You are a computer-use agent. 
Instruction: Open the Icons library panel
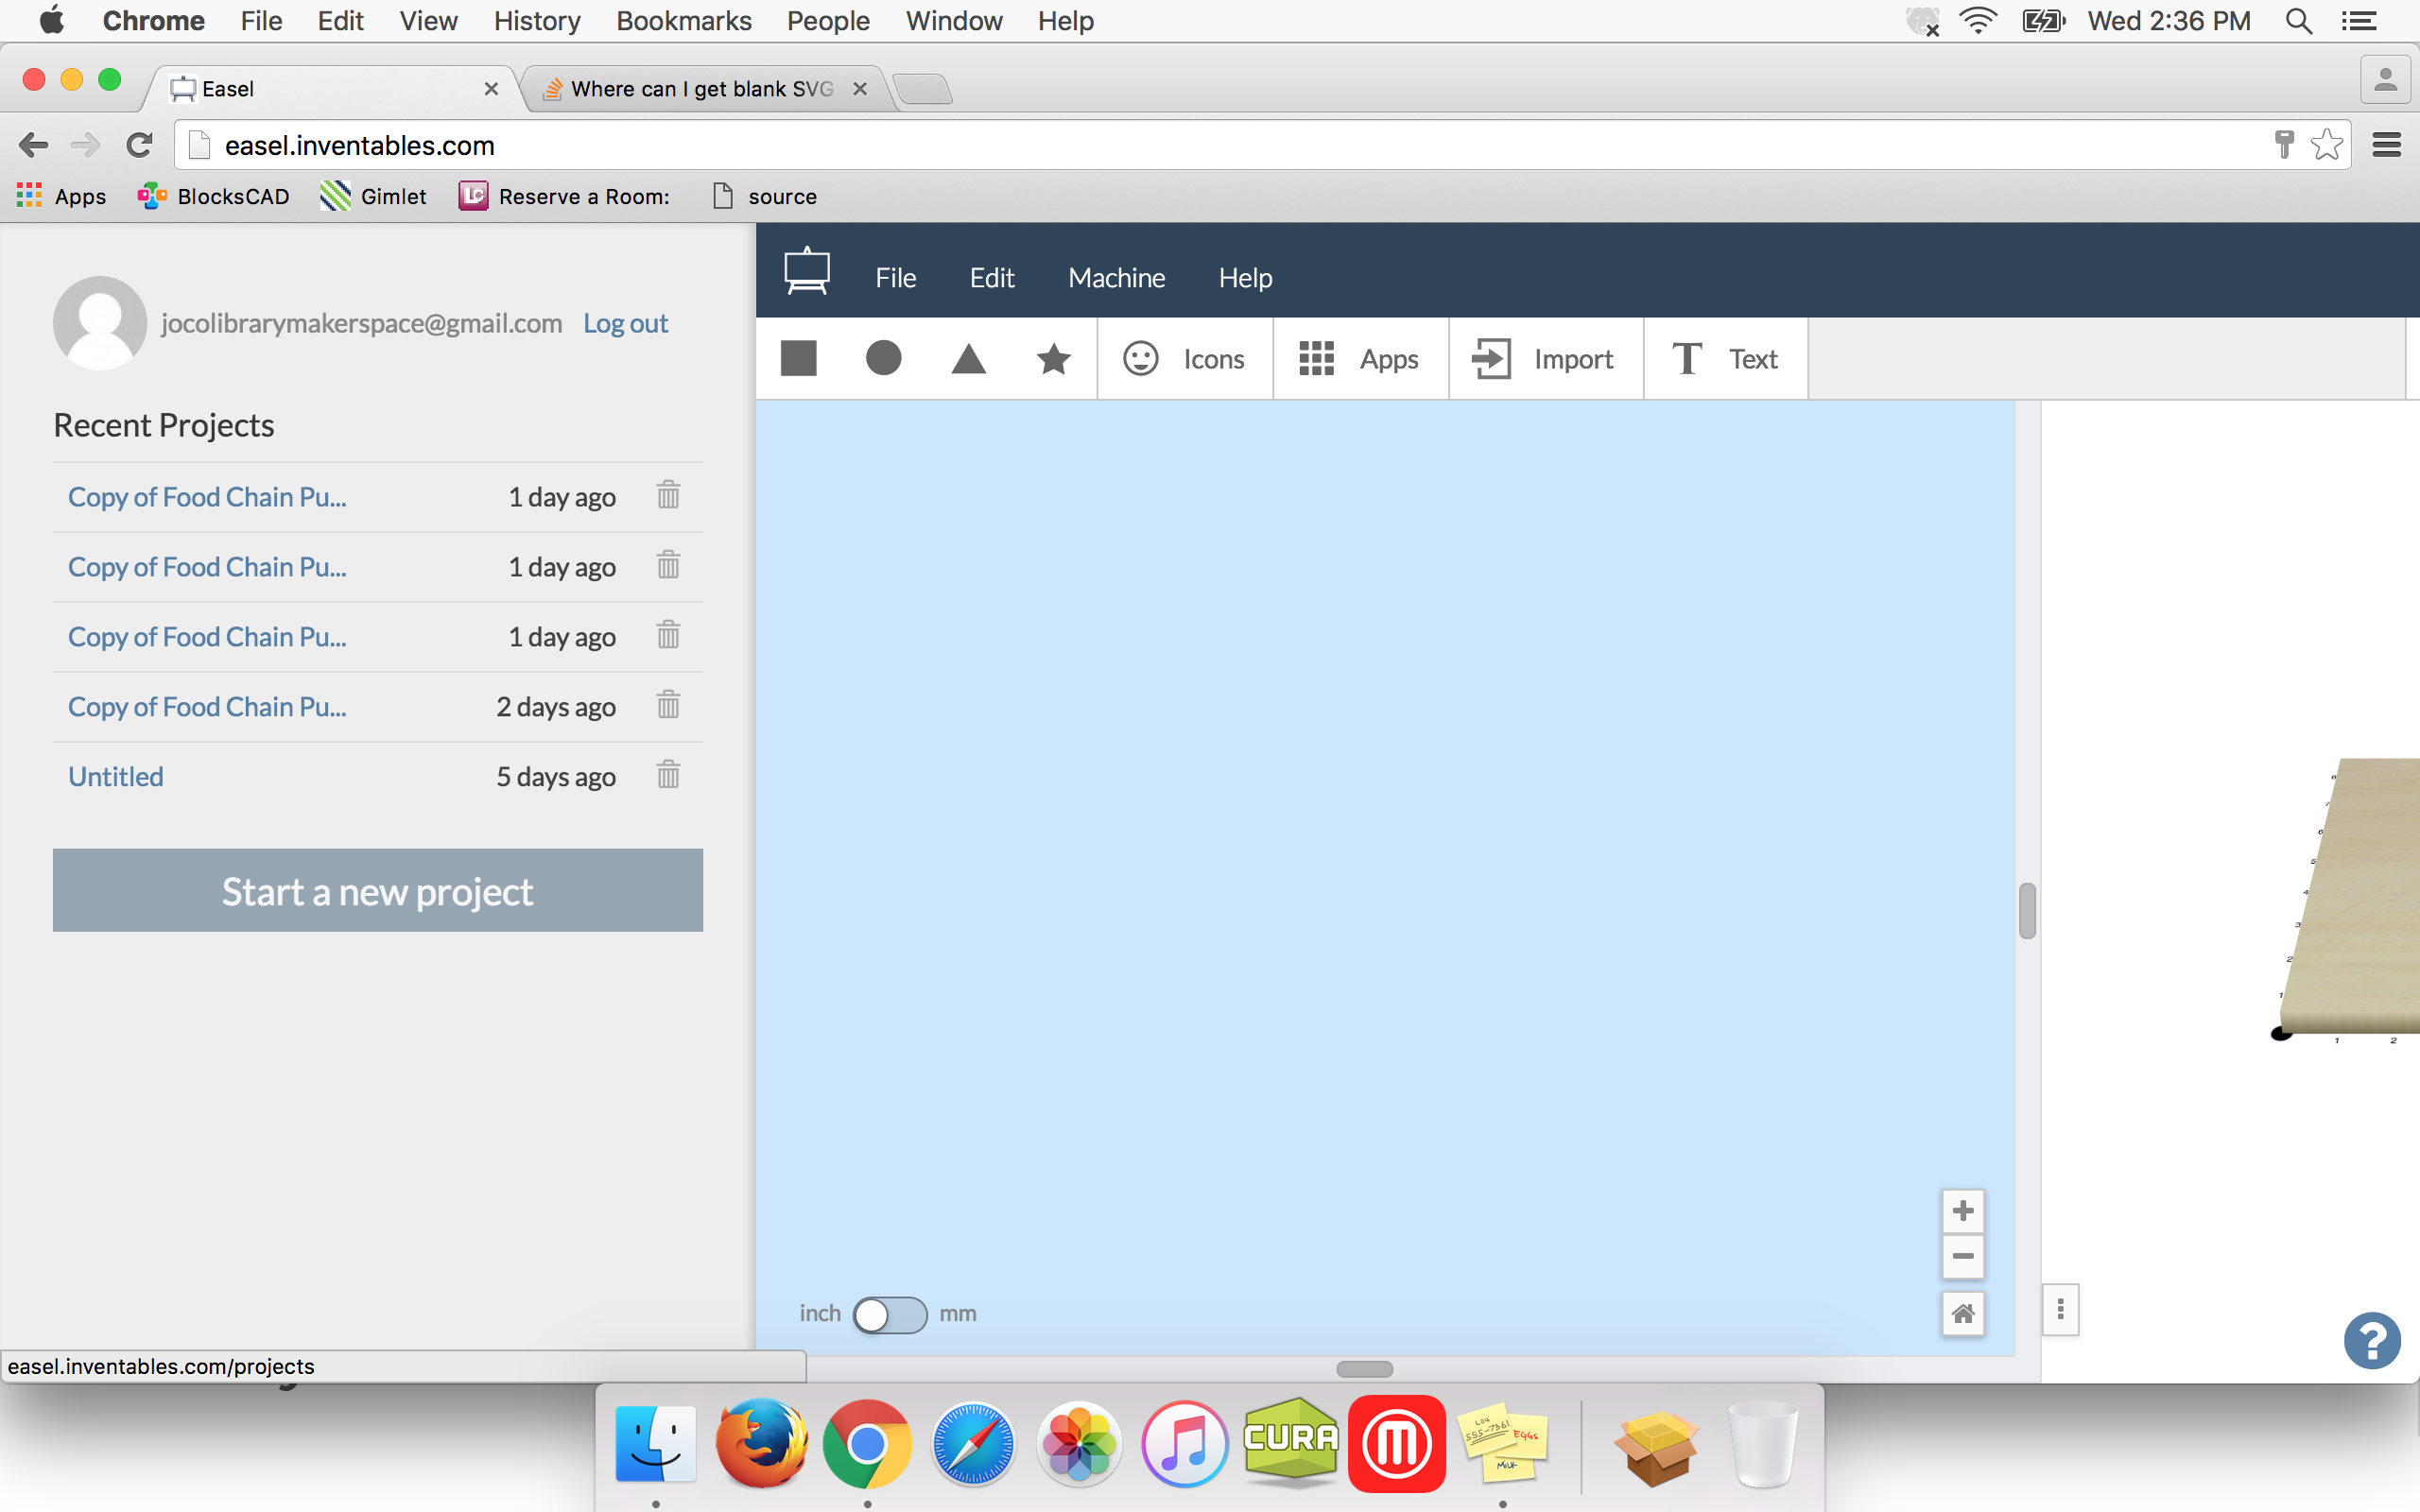pyautogui.click(x=1183, y=357)
